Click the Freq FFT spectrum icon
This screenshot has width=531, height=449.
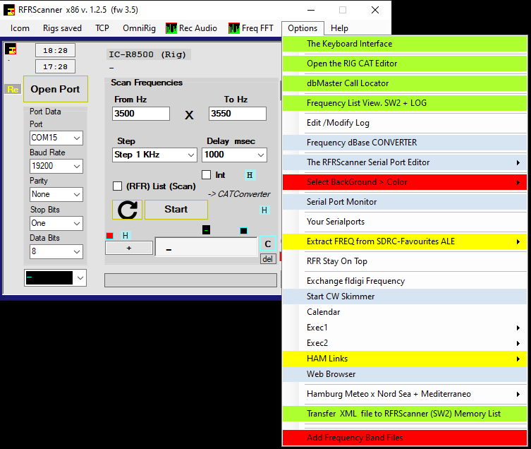click(x=234, y=28)
